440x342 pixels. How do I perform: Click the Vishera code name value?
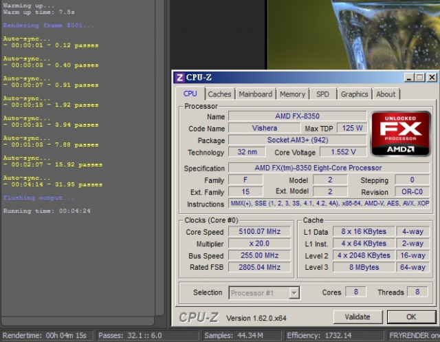264,128
